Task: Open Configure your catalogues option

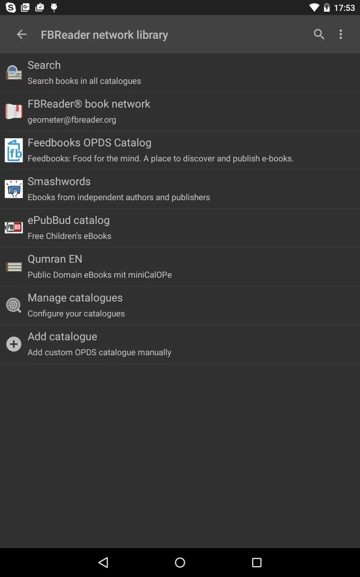Action: pyautogui.click(x=180, y=306)
